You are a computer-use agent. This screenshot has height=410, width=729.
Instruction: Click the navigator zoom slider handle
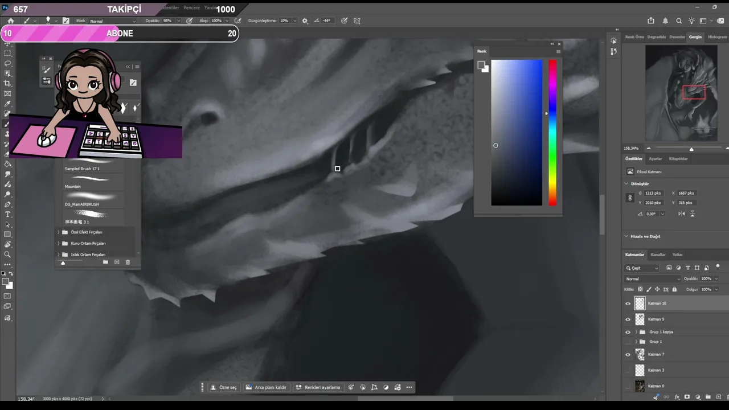point(691,149)
